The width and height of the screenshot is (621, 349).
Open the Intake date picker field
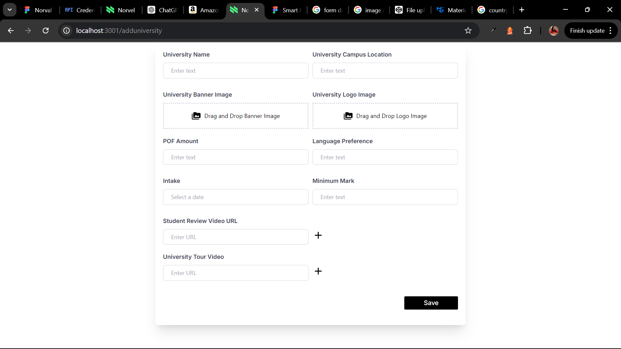point(235,197)
